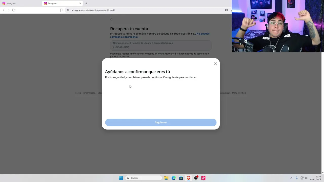Viewport: 324px width, 182px height.
Task: Open the Información footer link
Action: point(89,93)
